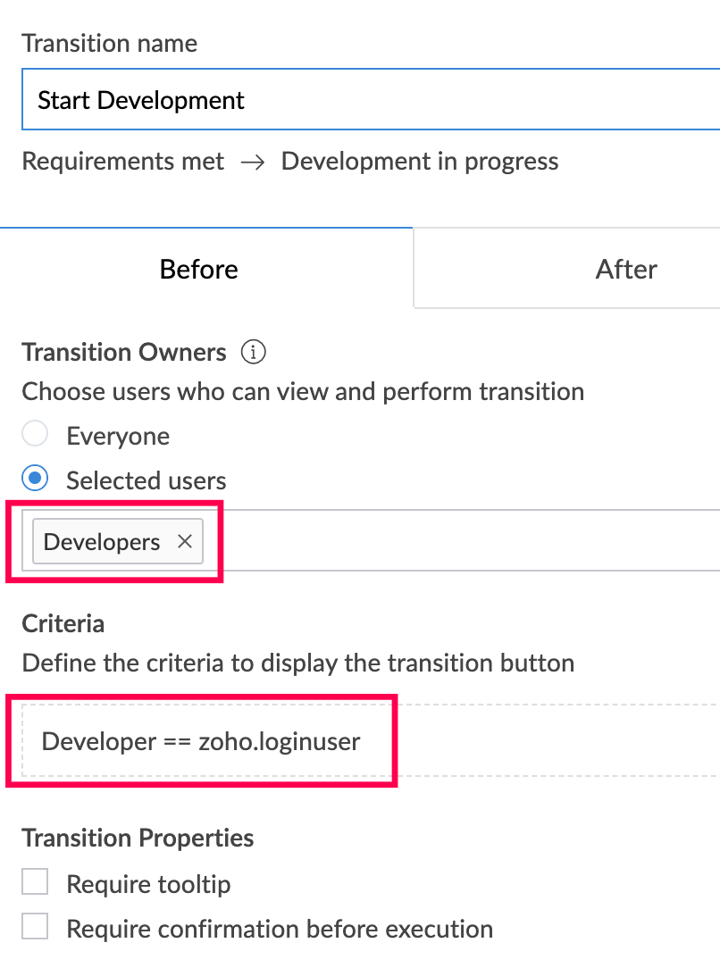Enable the Require tooltip checkbox
This screenshot has width=720, height=968.
(35, 884)
